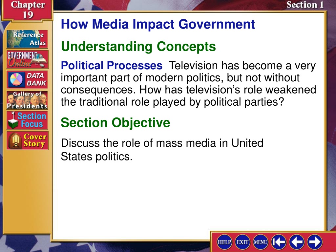The image size is (336, 252).
Task: Open the Gallery of Presidents
Action: tap(27, 100)
